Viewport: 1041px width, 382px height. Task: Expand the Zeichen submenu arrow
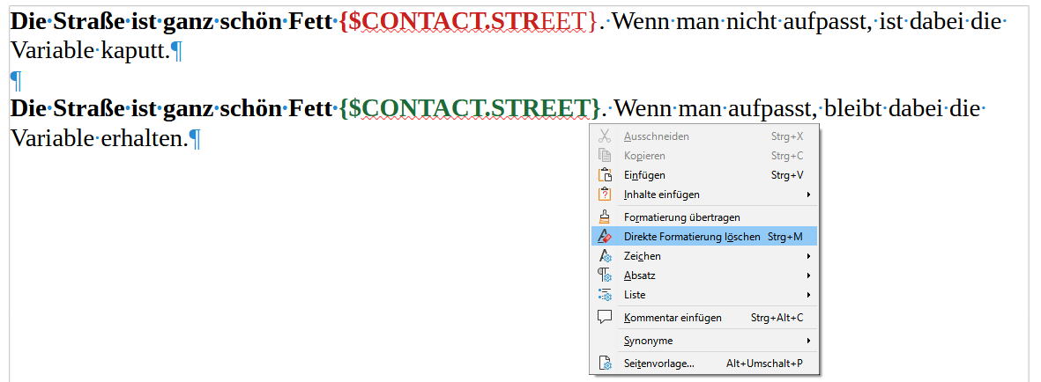(807, 256)
